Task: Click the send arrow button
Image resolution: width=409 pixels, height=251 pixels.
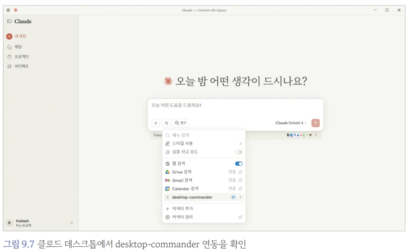Action: click(x=315, y=123)
